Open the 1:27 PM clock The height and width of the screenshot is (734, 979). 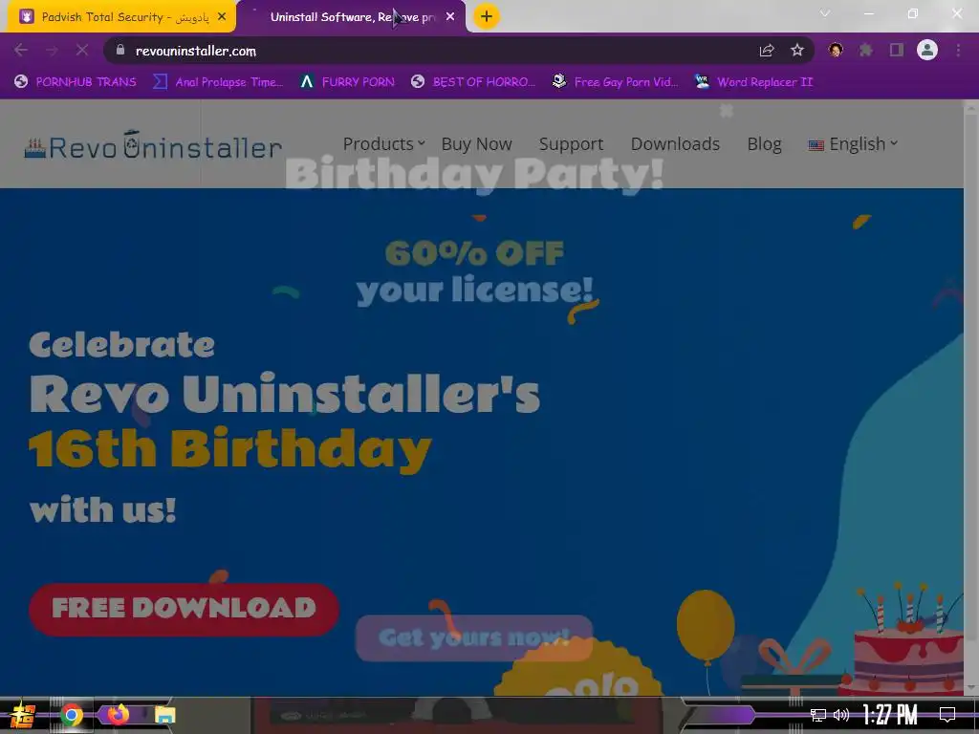(x=890, y=715)
